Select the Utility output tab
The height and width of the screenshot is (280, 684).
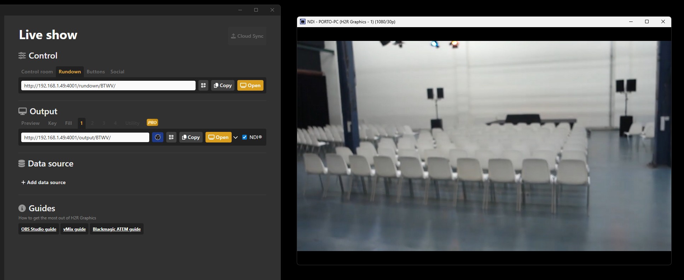(x=132, y=123)
